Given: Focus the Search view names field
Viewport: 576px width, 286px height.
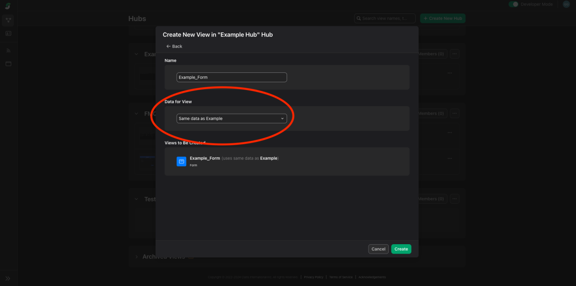Looking at the screenshot, I should (x=385, y=18).
